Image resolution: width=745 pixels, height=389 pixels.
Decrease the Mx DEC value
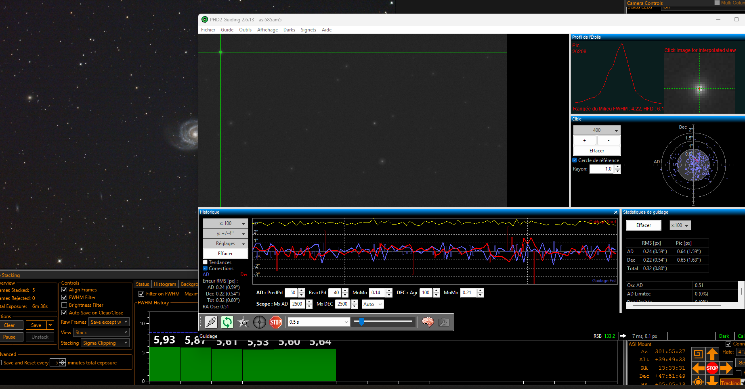click(x=355, y=306)
